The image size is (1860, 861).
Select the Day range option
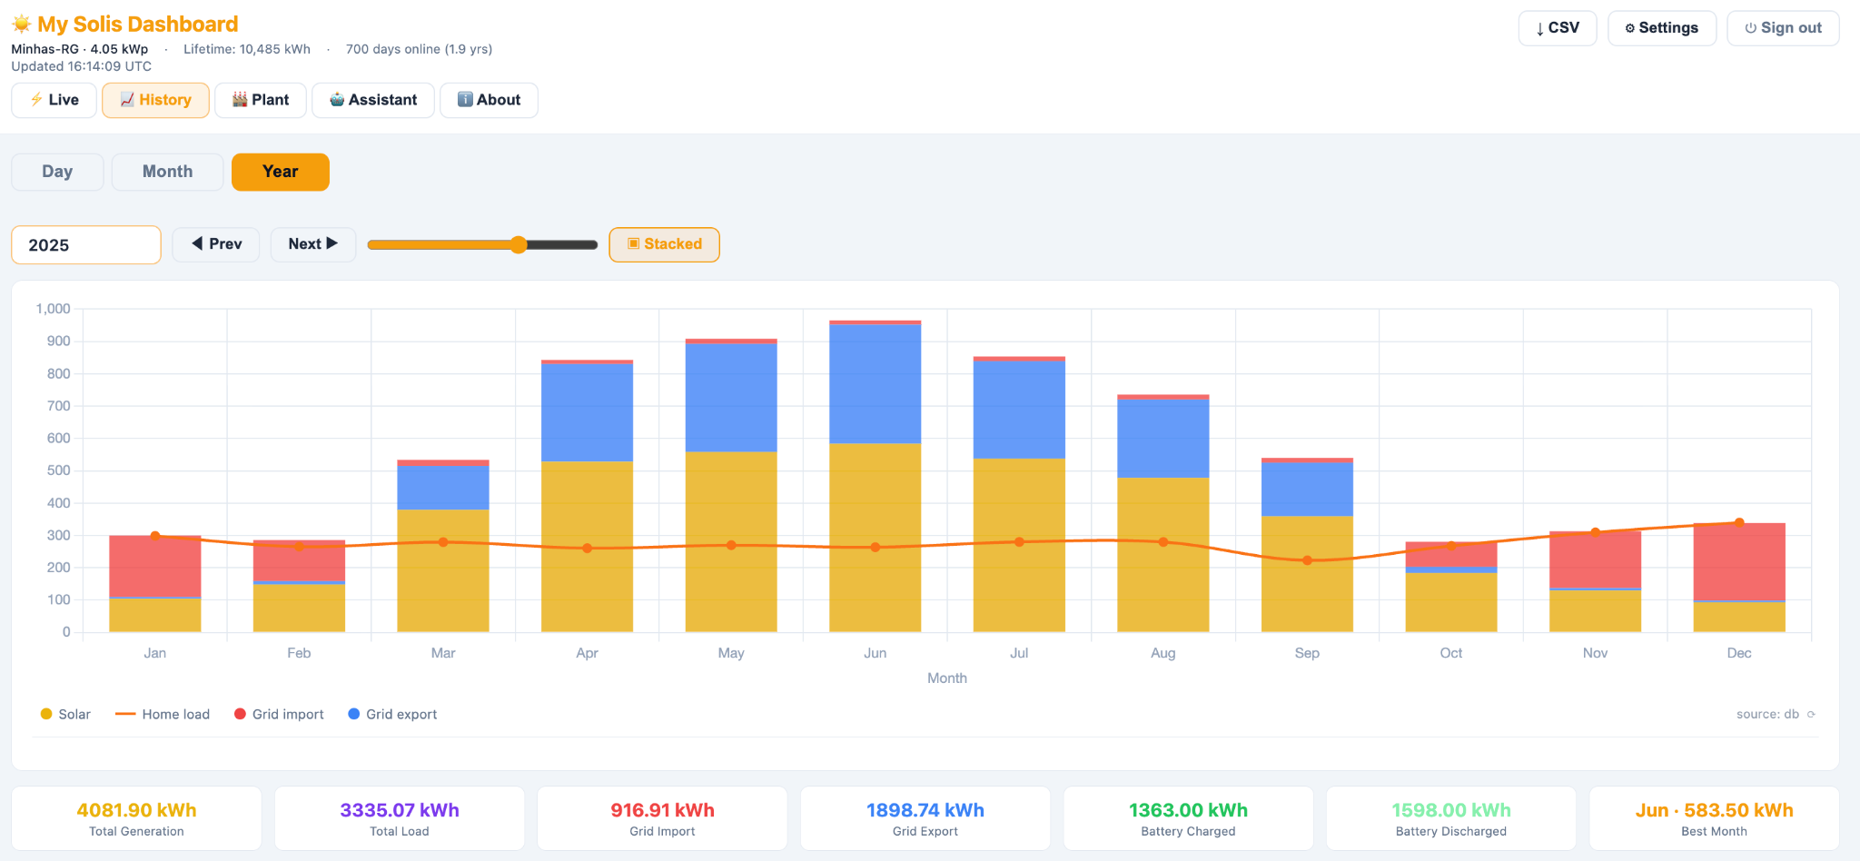57,172
